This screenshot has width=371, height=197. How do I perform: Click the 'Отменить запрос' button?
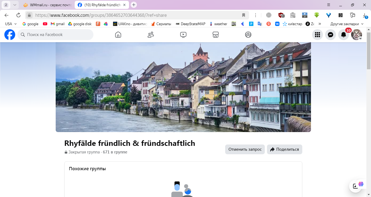click(x=245, y=149)
